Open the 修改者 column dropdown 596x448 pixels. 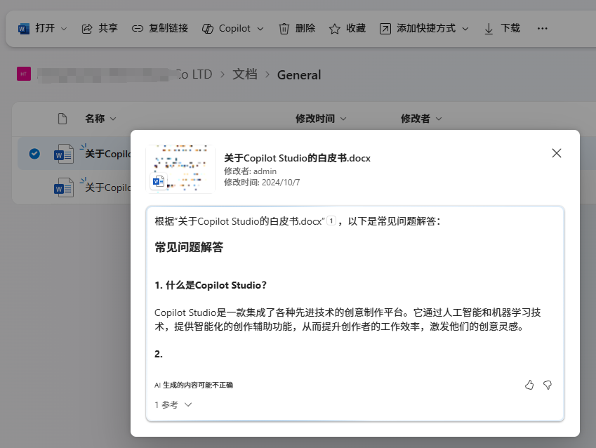click(421, 119)
